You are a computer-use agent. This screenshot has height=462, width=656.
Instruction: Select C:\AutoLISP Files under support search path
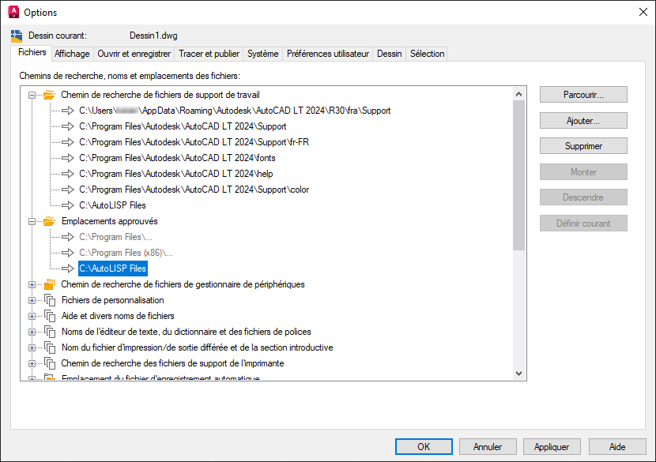pos(112,205)
